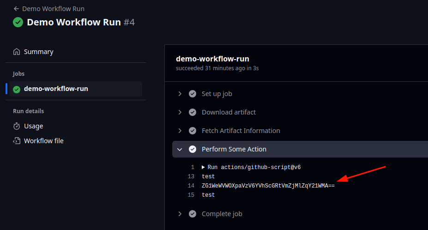Open the Summary page

tap(38, 52)
